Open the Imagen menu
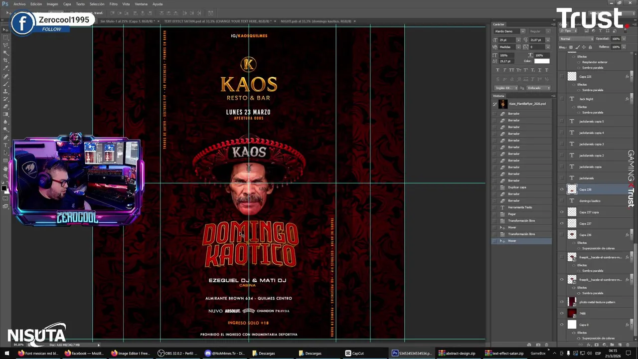 pos(52,4)
